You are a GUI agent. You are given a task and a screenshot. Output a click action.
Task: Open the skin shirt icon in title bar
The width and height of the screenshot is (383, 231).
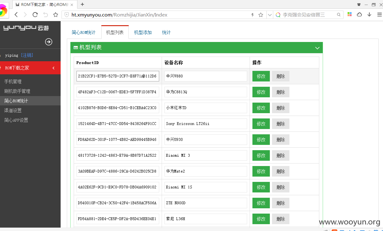point(359,5)
